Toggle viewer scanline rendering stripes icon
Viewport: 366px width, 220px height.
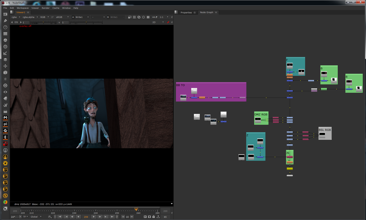134,17
